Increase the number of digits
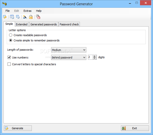This screenshot has height=135, width=153. (95, 56)
